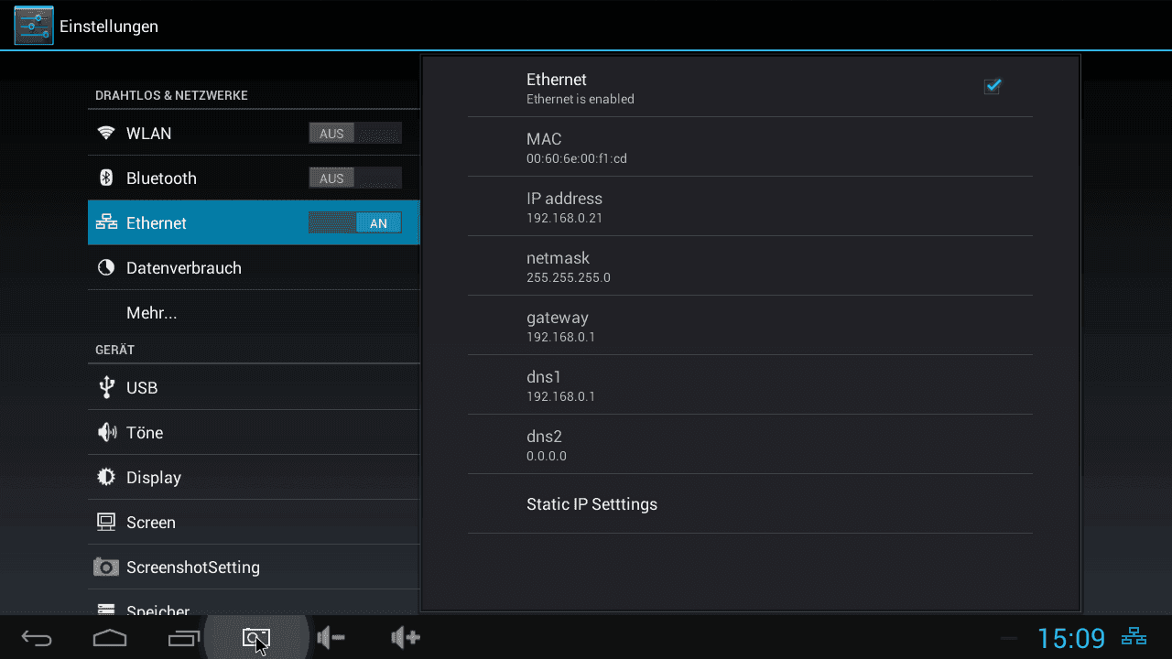
Task: Tap the Back navigation arrow
Action: click(37, 638)
